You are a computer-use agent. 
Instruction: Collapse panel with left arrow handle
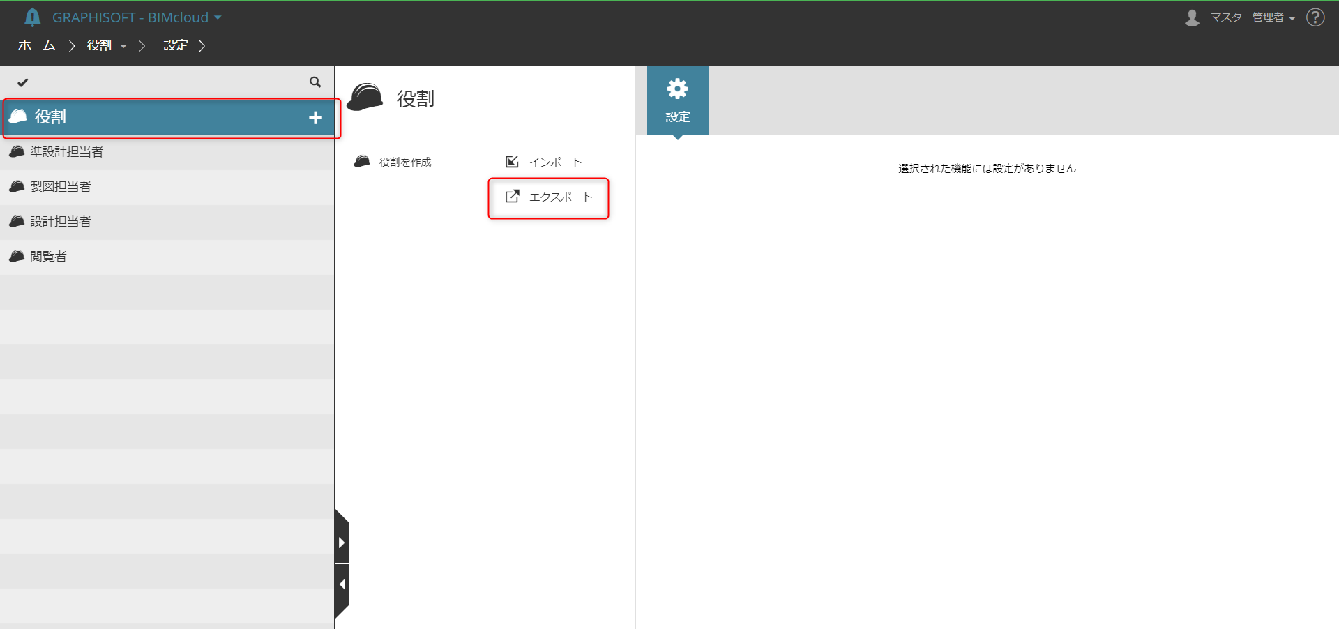342,584
